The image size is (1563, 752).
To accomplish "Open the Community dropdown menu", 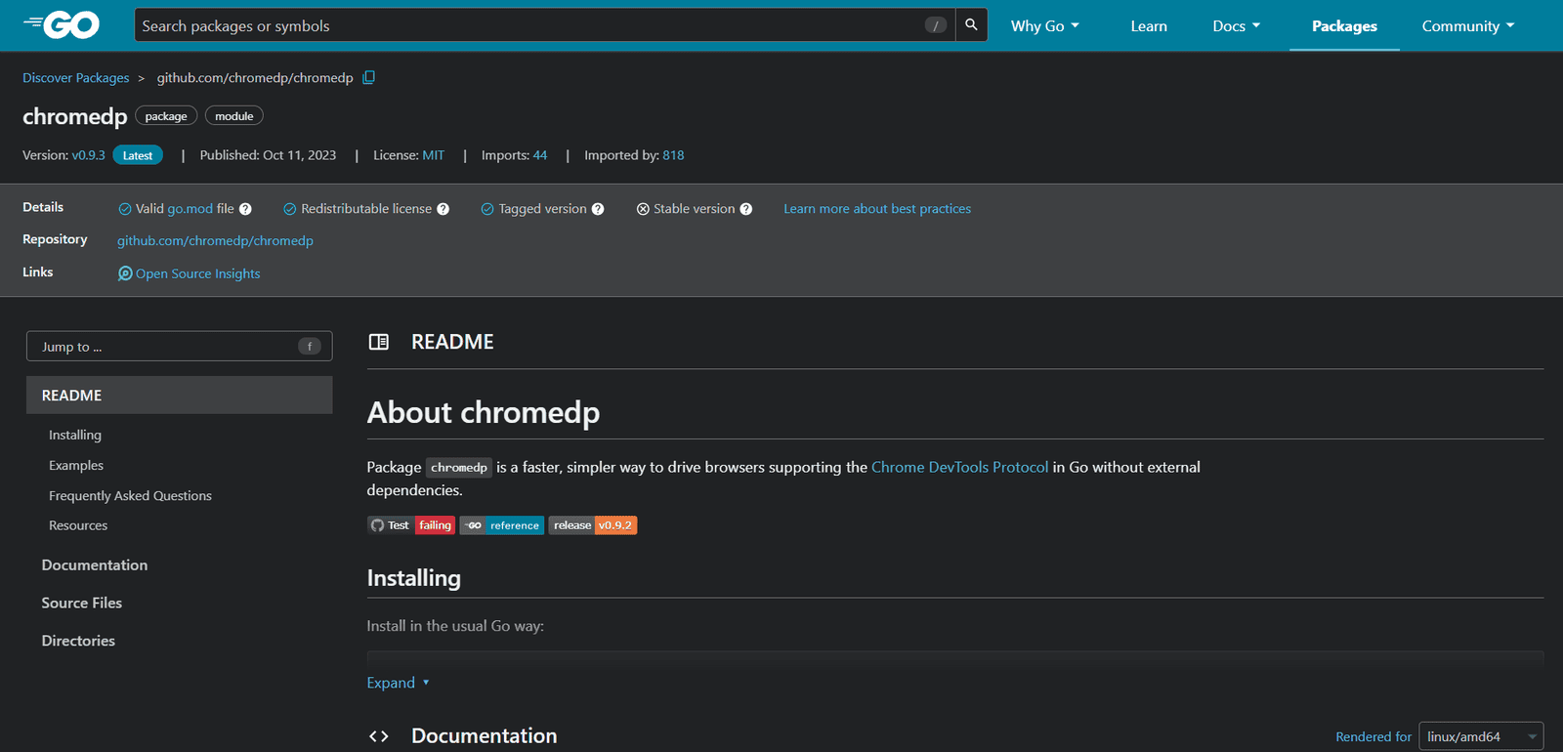I will [1468, 26].
